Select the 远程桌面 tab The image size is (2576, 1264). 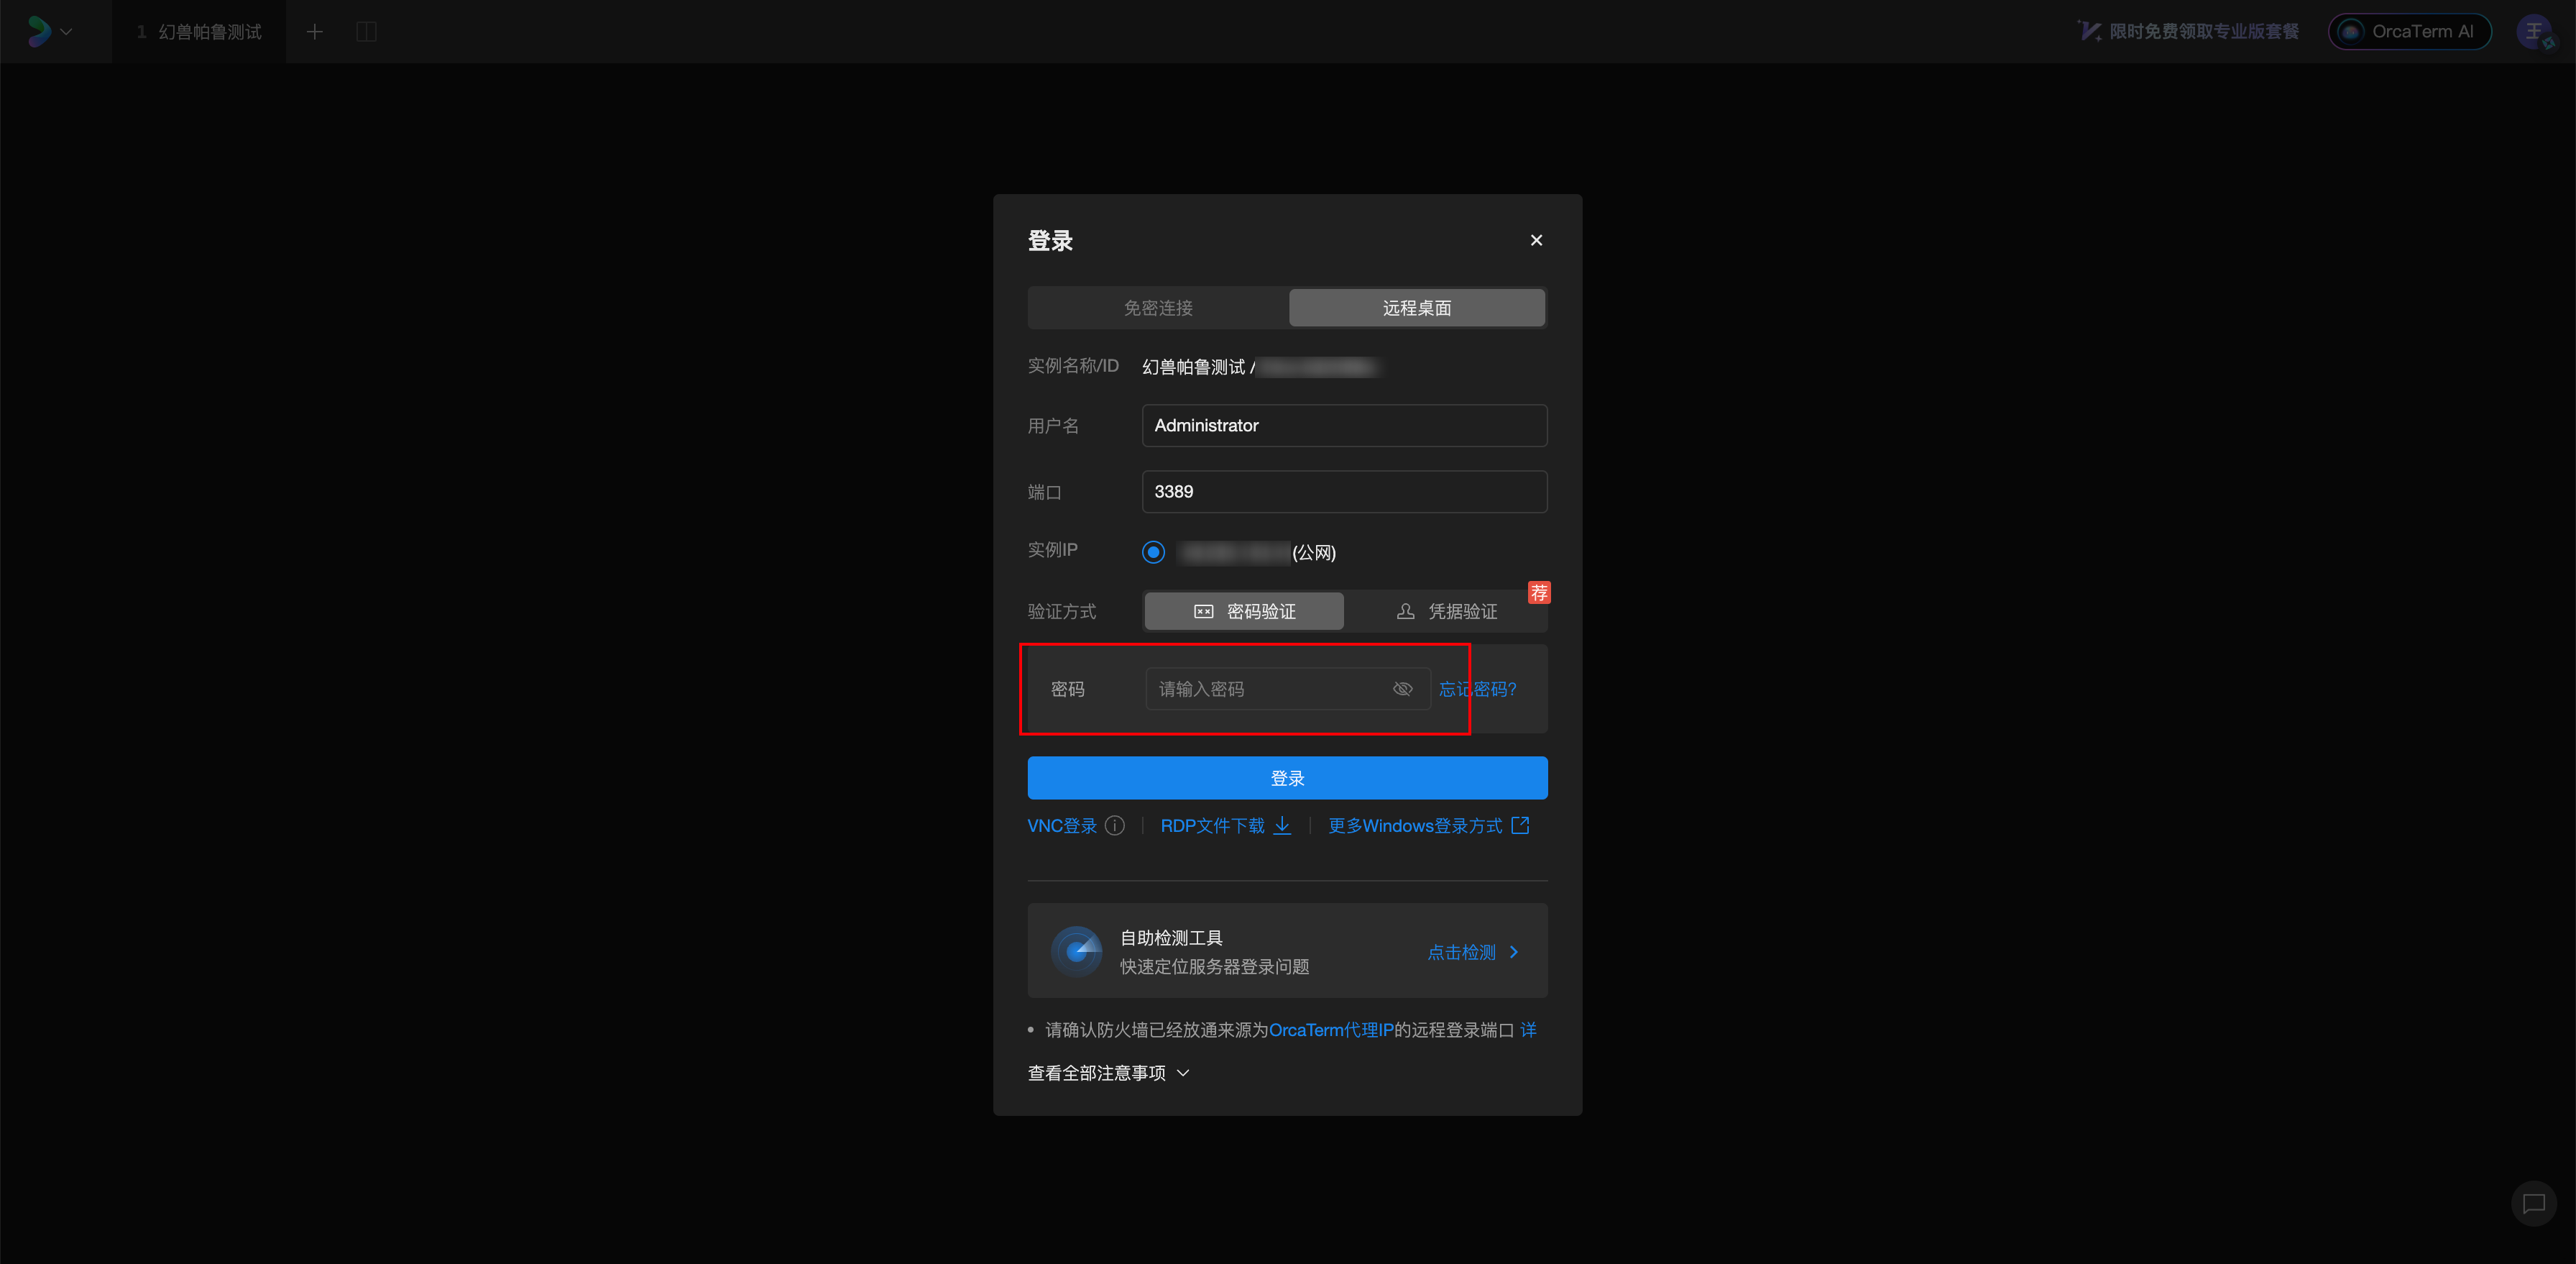(1416, 308)
